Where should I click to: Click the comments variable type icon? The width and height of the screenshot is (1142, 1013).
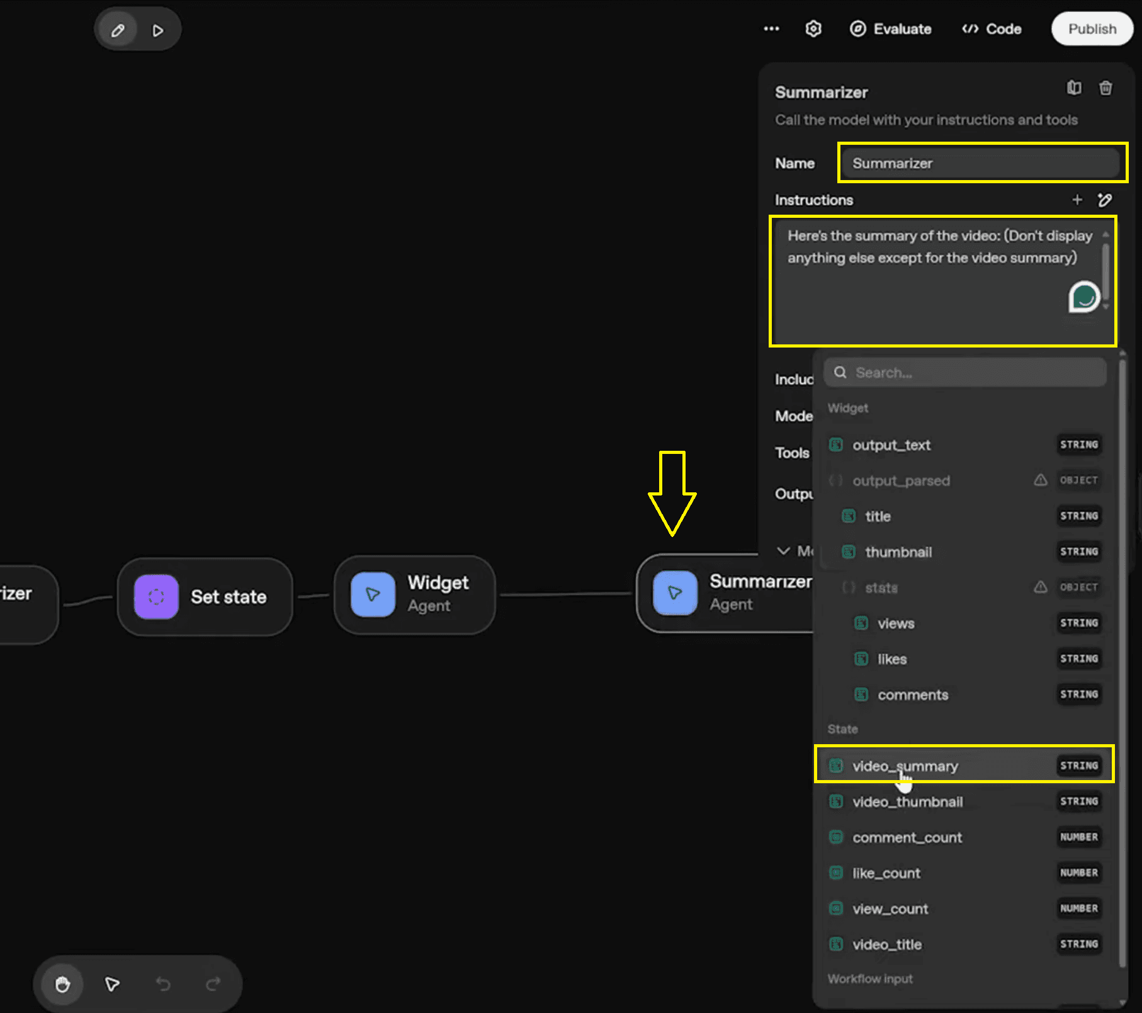861,694
